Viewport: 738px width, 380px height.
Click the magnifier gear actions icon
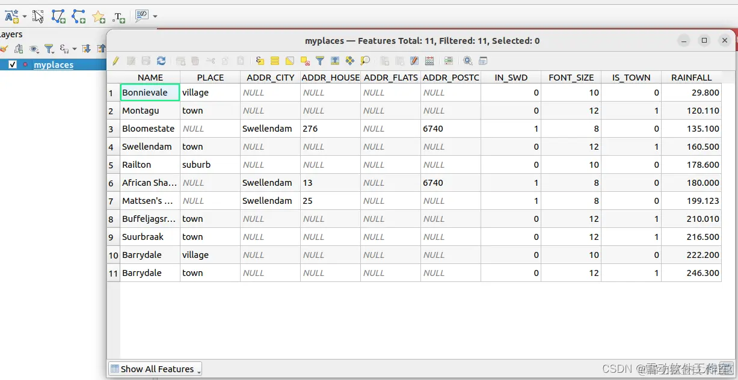point(468,61)
